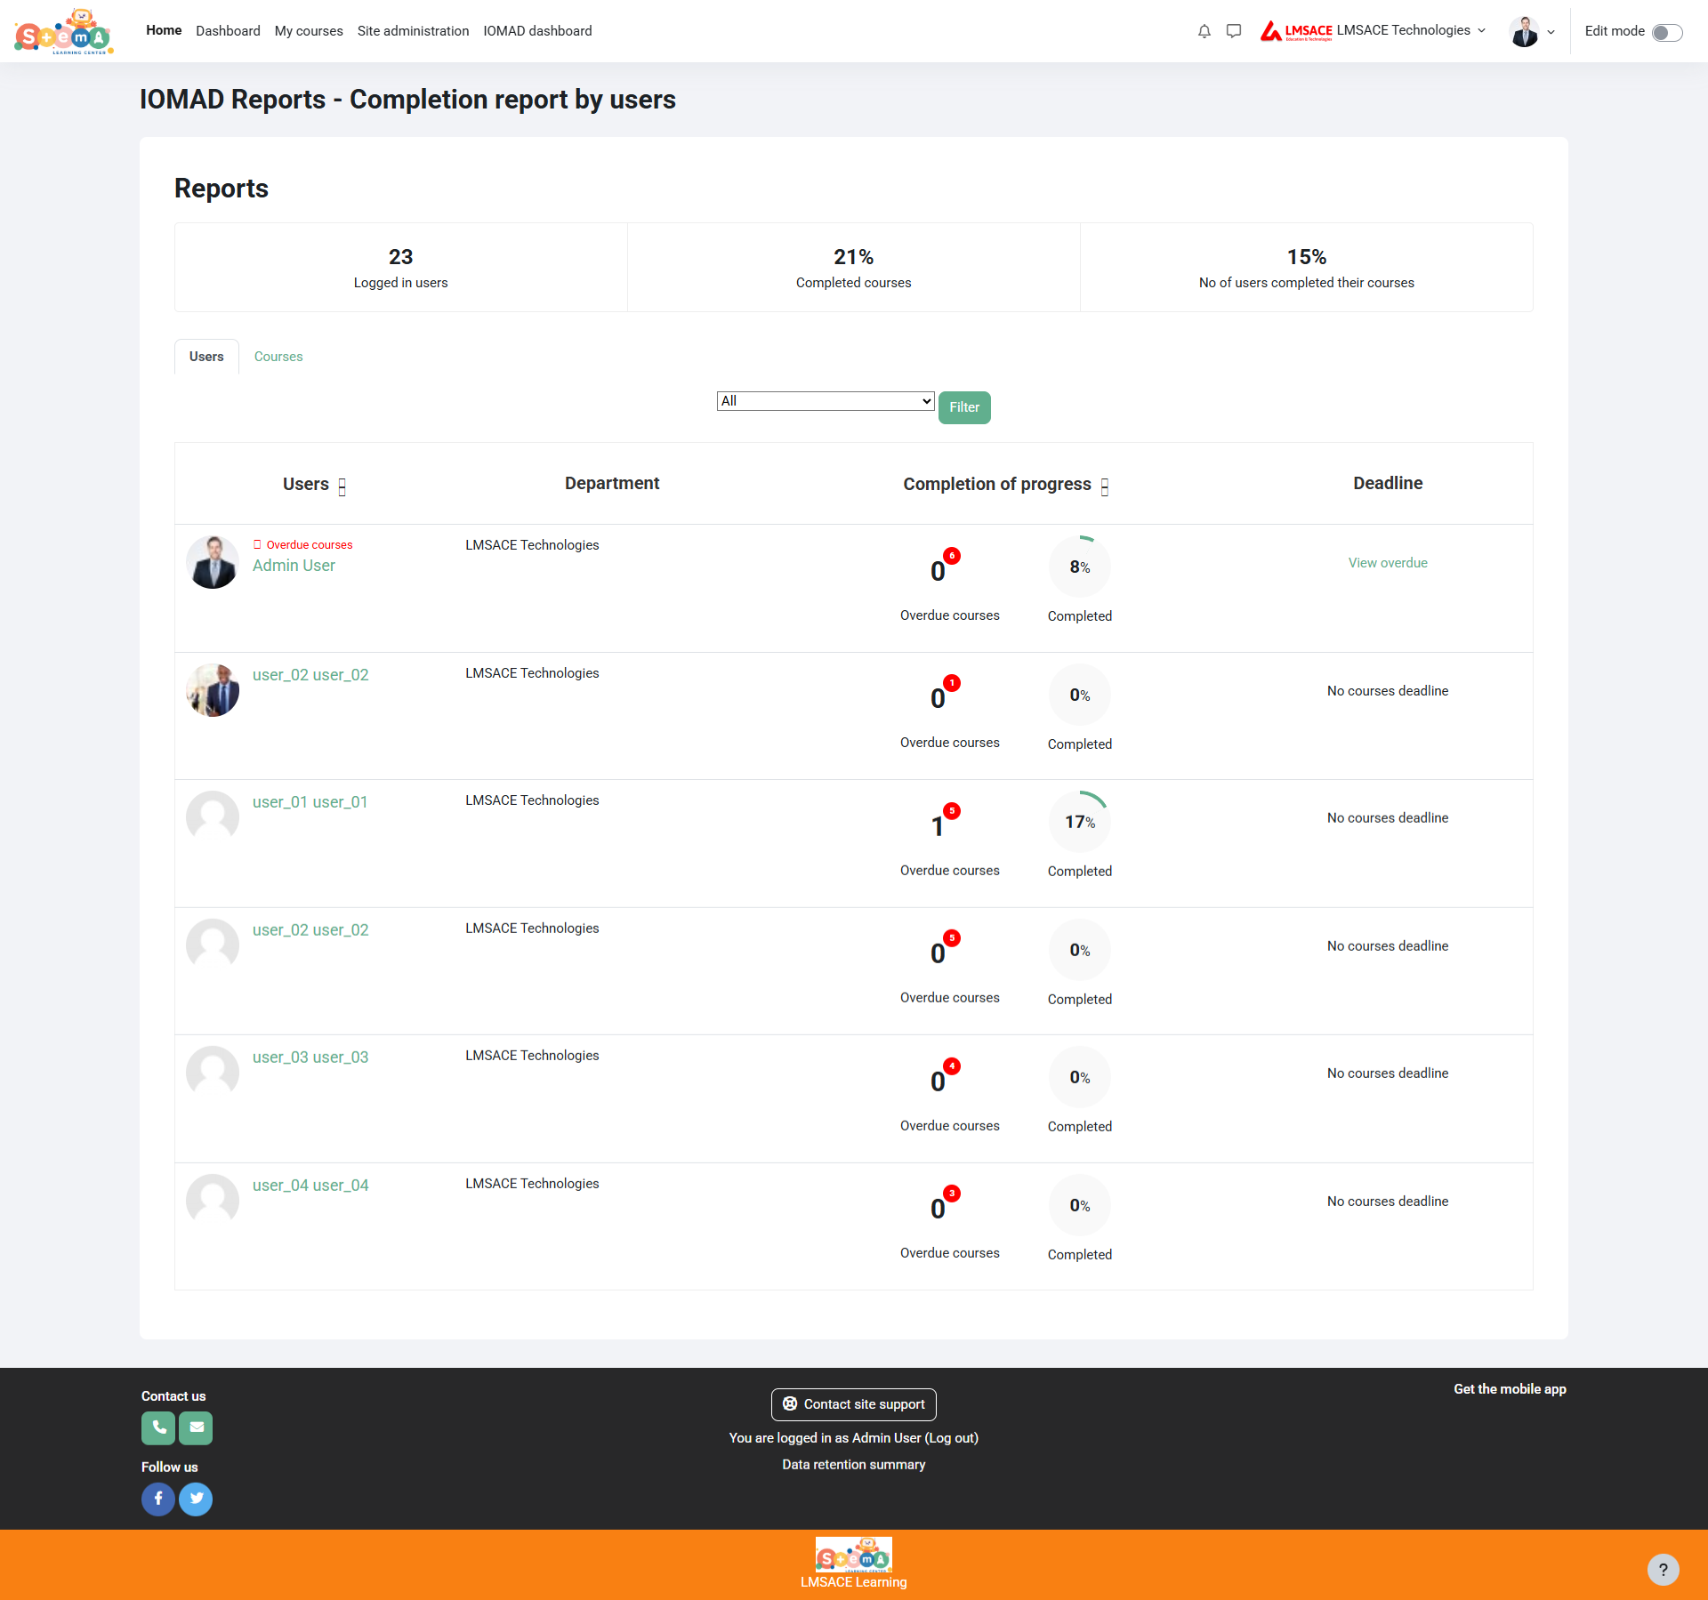
Task: Click the 17% completed progress circle
Action: point(1079,822)
